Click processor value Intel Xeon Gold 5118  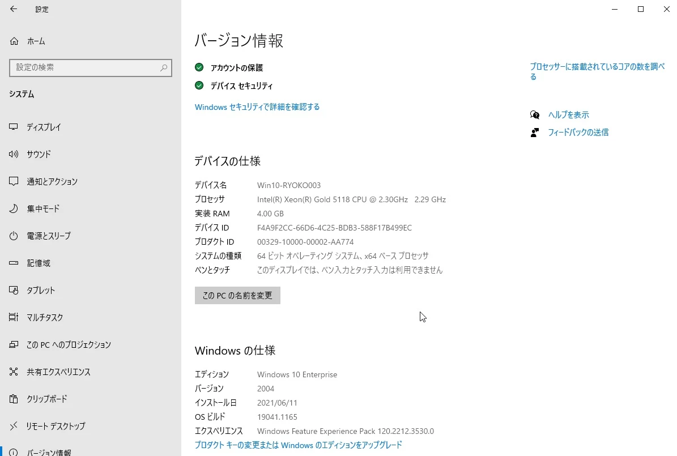(351, 199)
